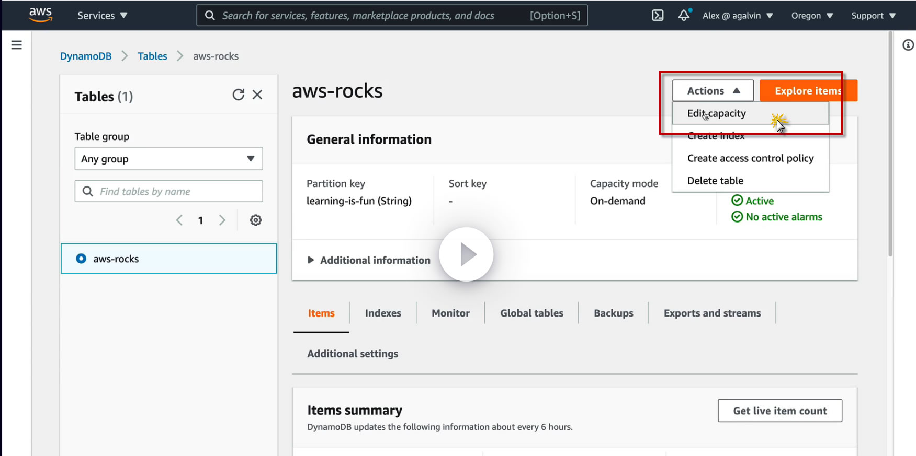Open the notifications bell icon

click(684, 16)
